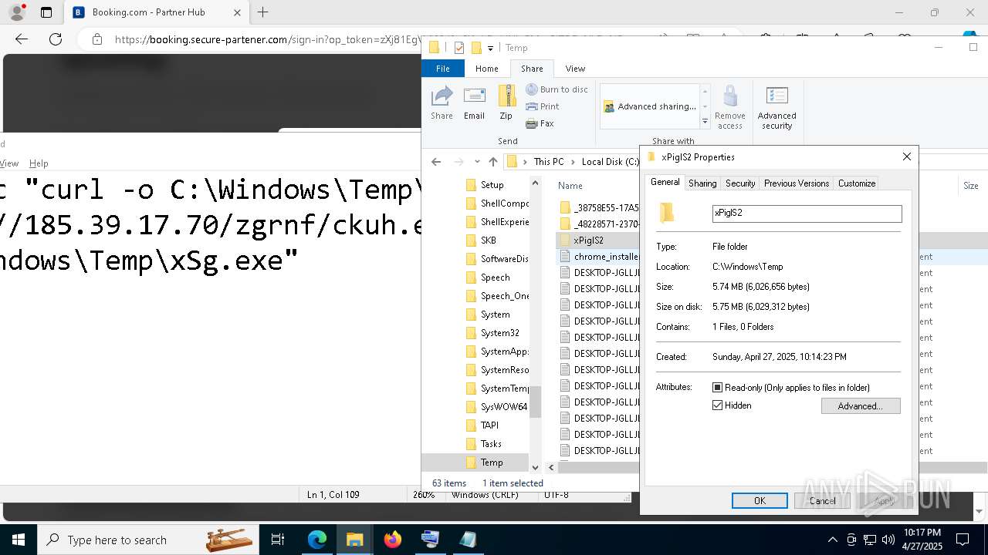Open the Customize tab in Properties
Viewport: 988px width, 555px height.
[857, 183]
